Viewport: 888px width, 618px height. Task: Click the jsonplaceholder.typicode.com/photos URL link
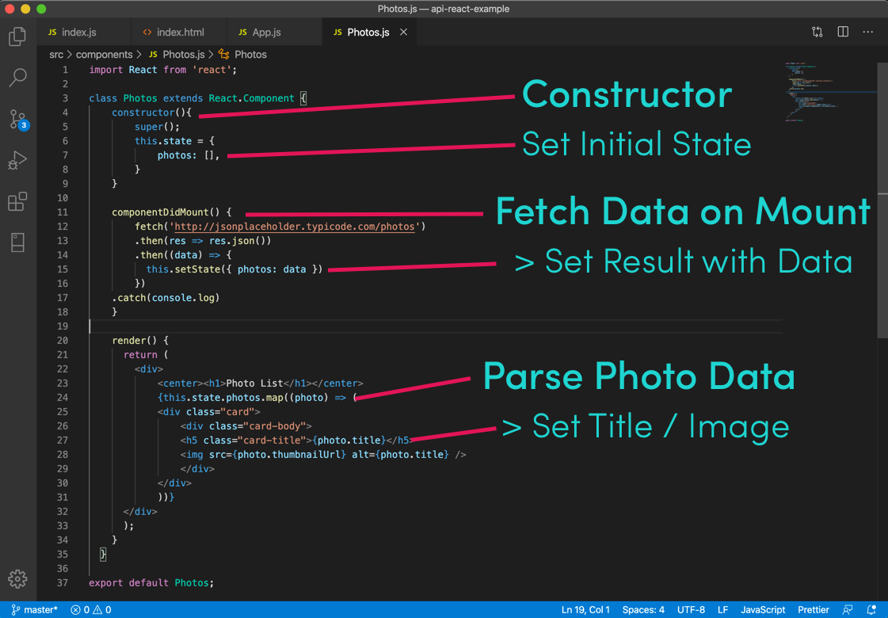point(295,227)
